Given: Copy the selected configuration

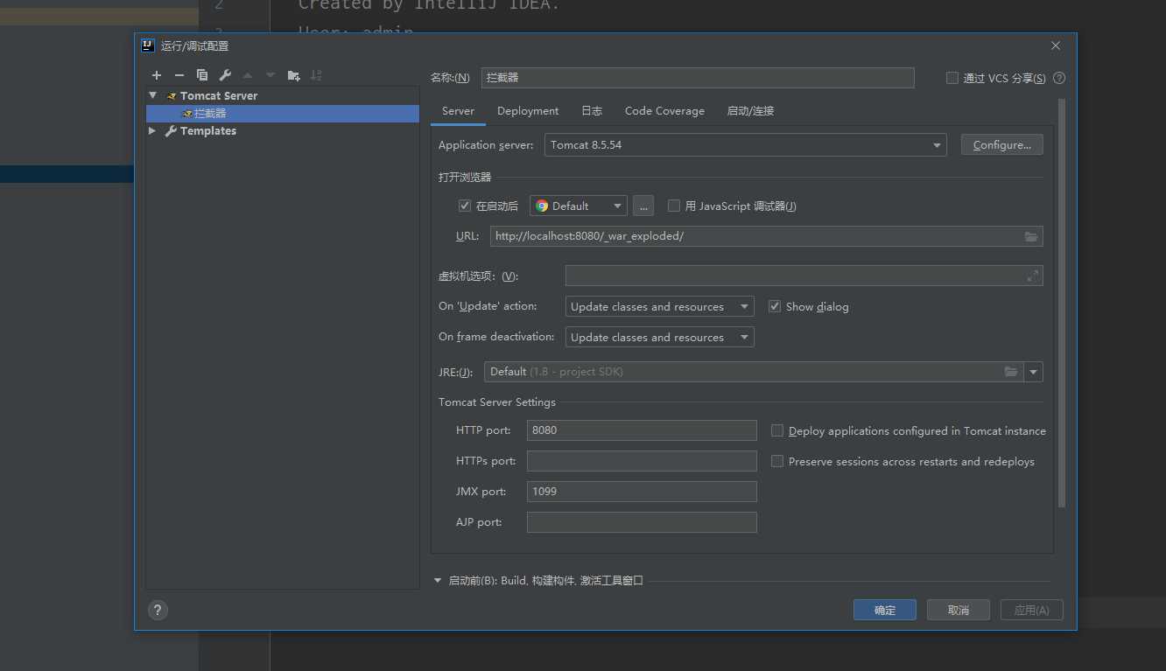Looking at the screenshot, I should click(202, 75).
